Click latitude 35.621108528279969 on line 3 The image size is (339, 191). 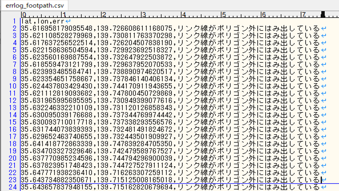[x=57, y=35]
